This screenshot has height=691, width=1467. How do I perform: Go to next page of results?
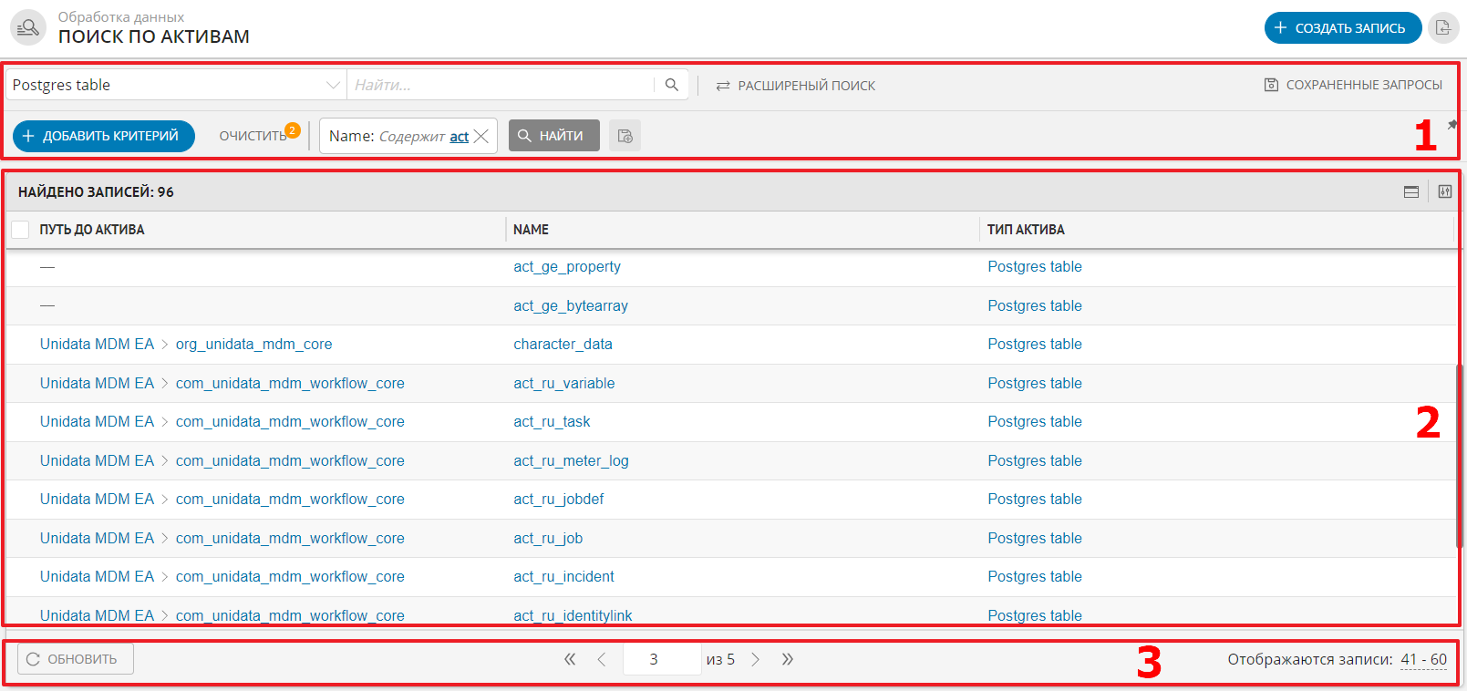[755, 659]
